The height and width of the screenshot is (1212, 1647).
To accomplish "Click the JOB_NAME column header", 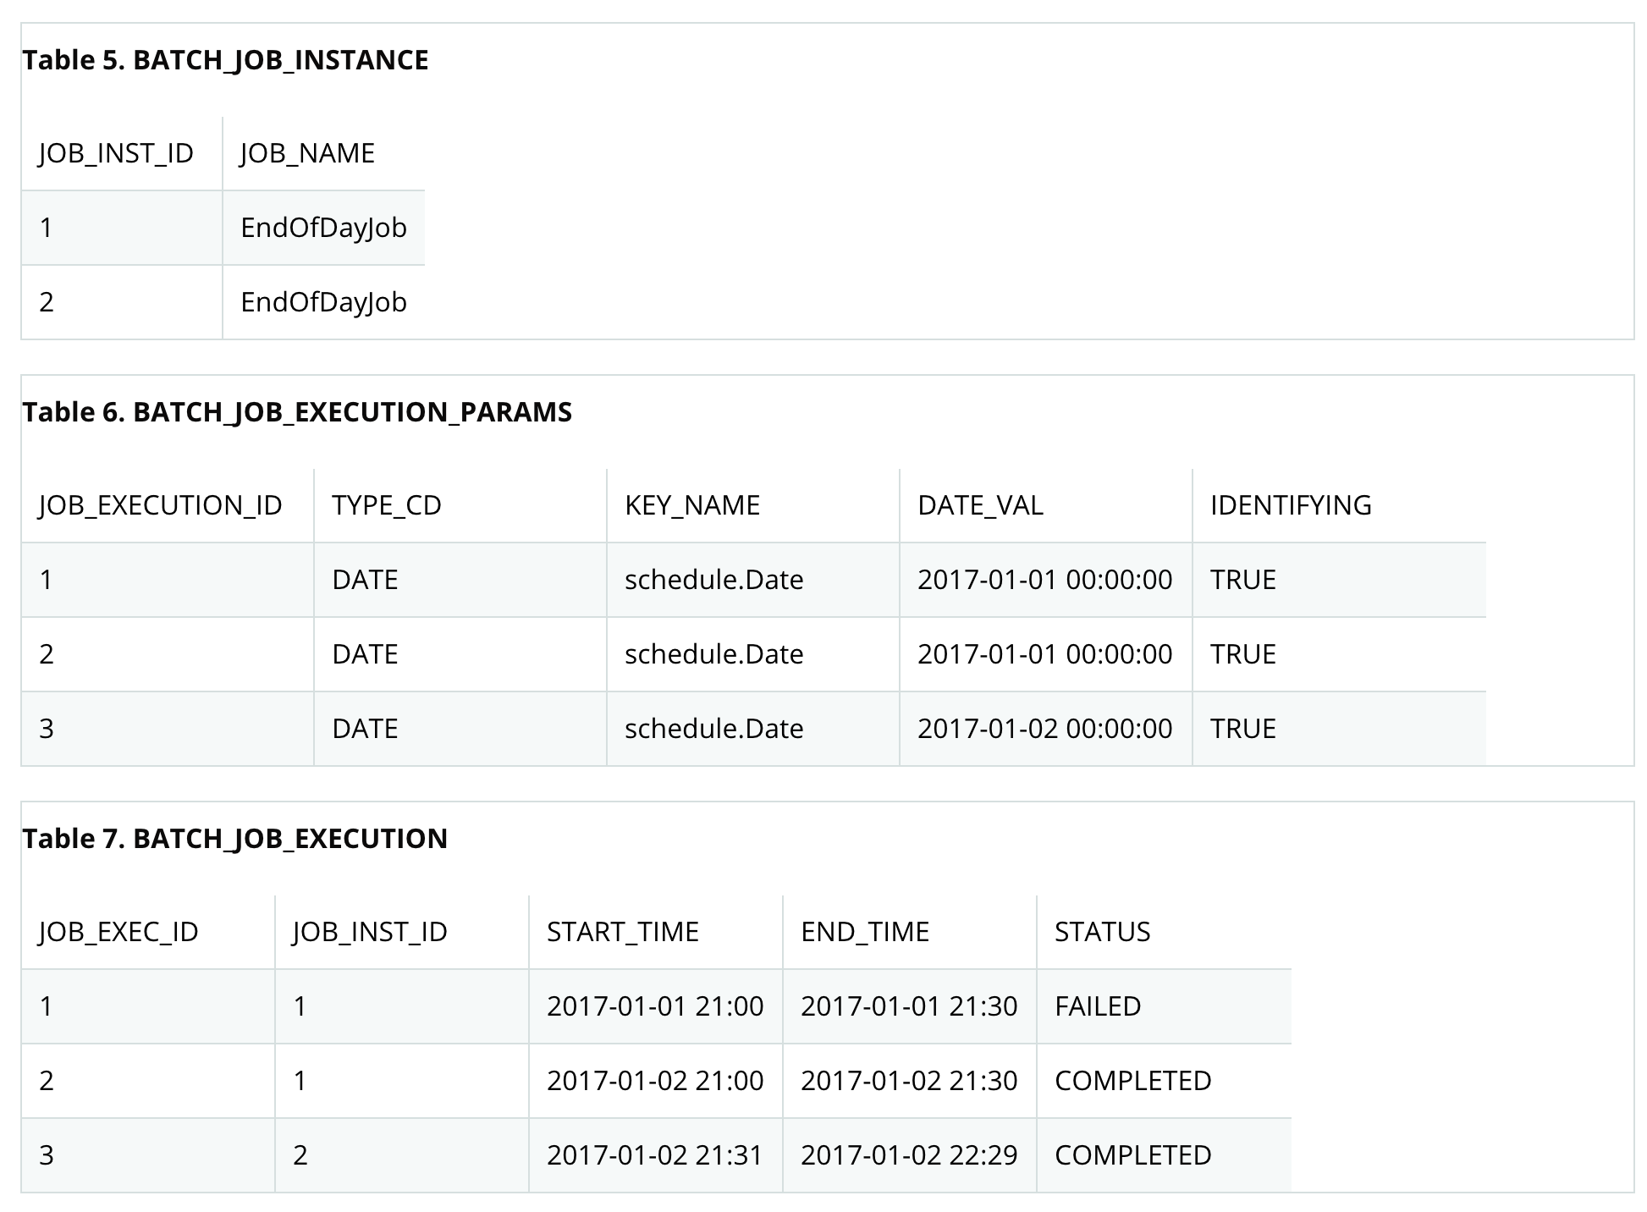I will (307, 153).
